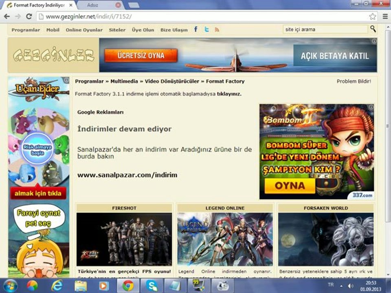Screen dimensions: 391x293
Task: Open Skype from the taskbar
Action: click(x=152, y=286)
